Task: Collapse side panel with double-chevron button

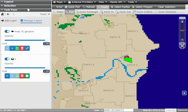Action: click(x=184, y=93)
